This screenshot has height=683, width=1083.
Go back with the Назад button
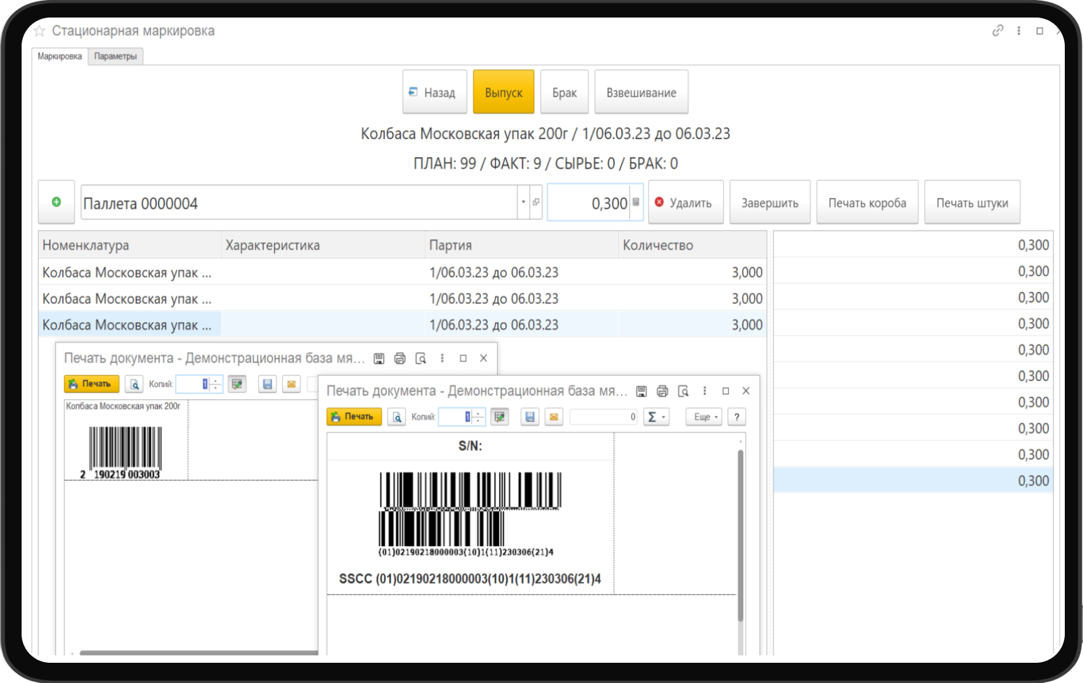click(x=435, y=92)
